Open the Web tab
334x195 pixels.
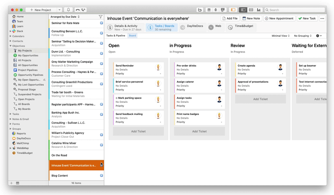216,28
